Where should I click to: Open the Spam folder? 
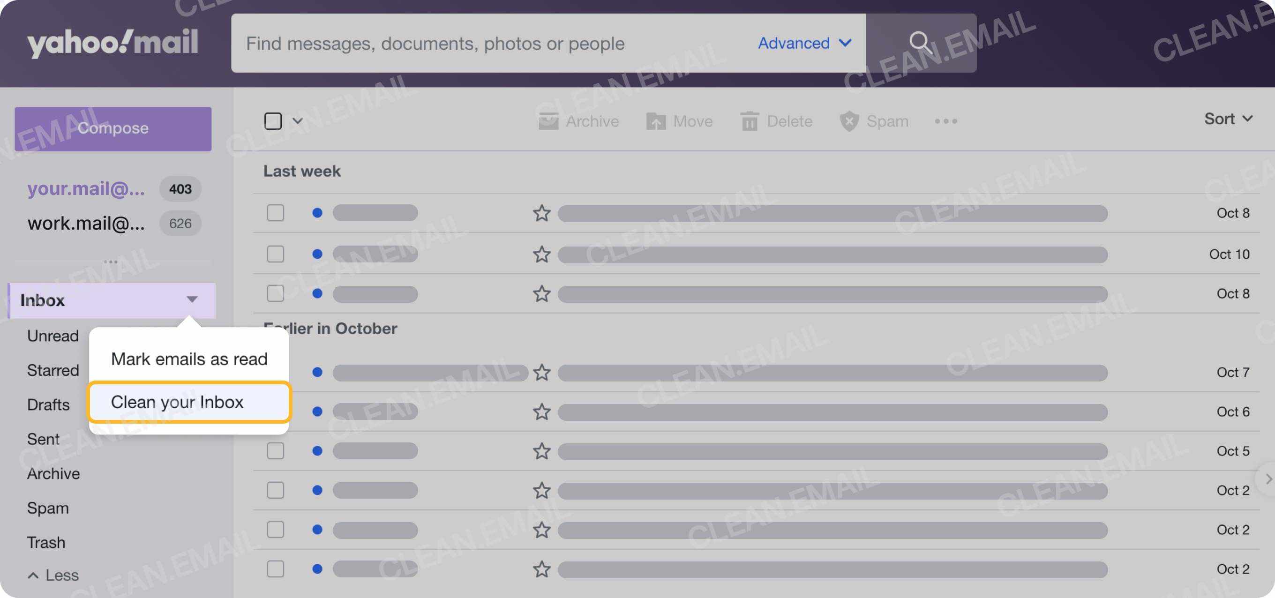(x=47, y=508)
